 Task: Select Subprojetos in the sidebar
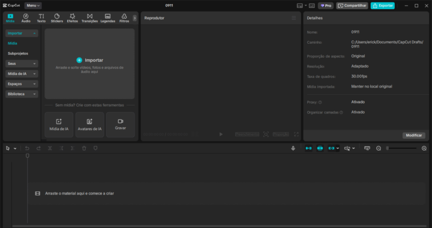coord(18,53)
